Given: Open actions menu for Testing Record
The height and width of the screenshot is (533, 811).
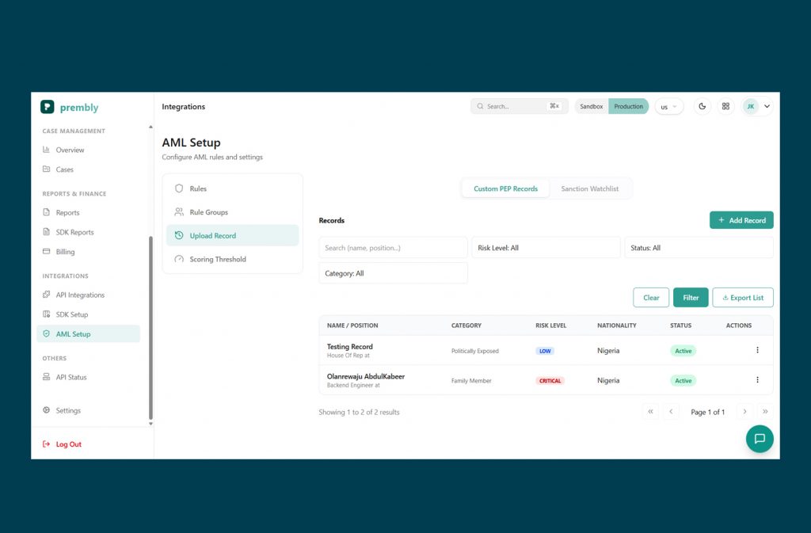Looking at the screenshot, I should (757, 350).
